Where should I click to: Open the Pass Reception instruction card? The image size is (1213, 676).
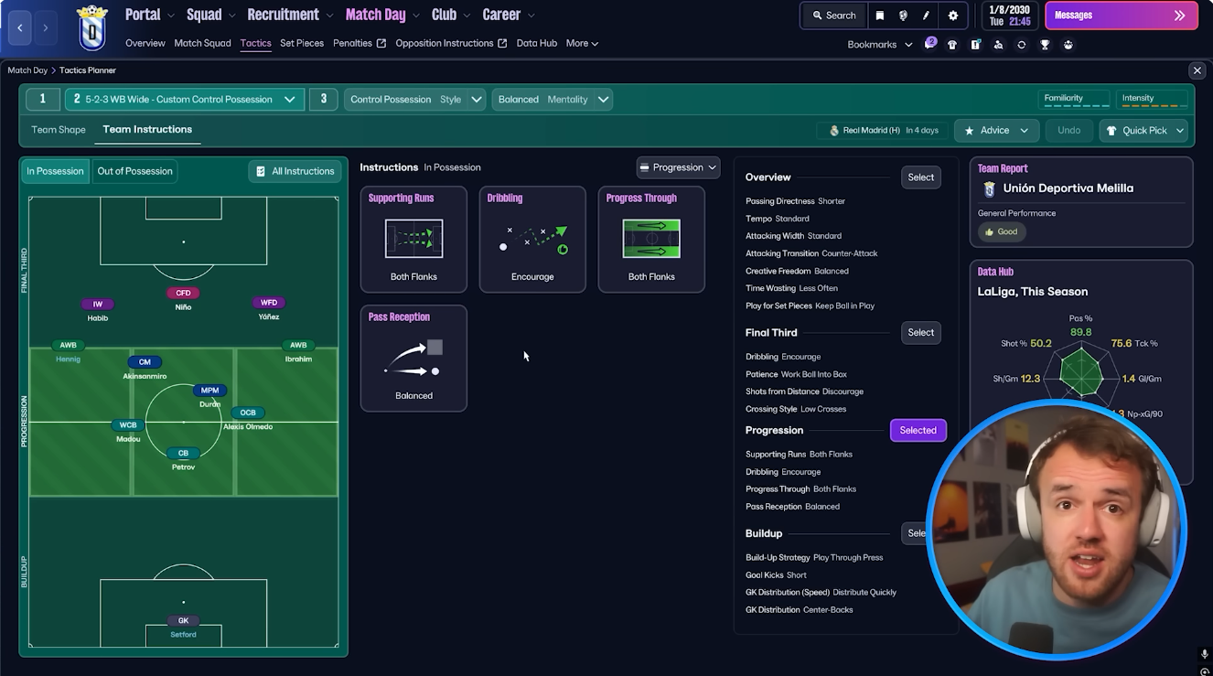pos(413,359)
